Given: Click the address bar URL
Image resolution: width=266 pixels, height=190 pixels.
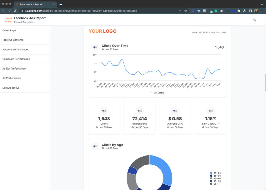Looking at the screenshot, I should [x=81, y=11].
